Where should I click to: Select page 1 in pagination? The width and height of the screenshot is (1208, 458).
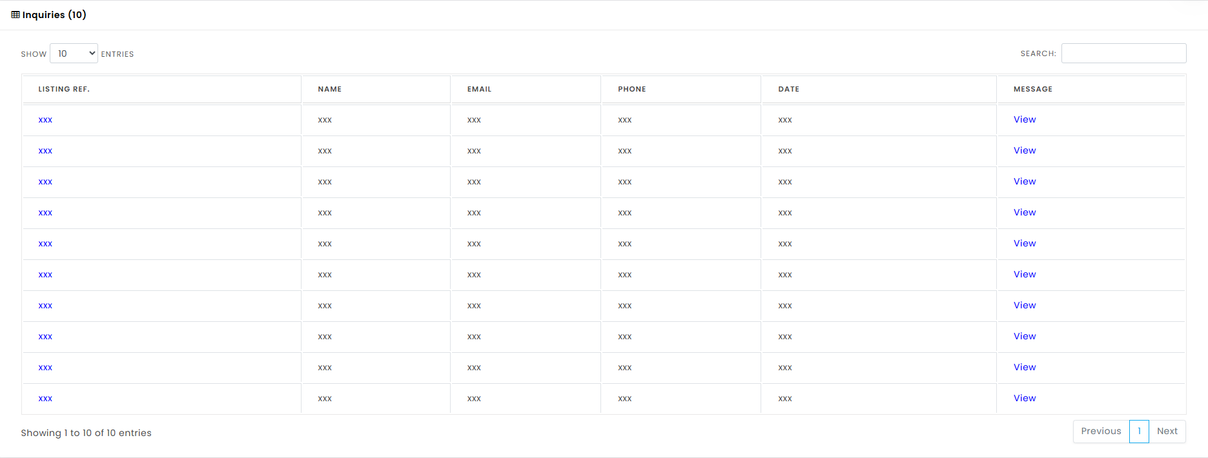[1139, 432]
